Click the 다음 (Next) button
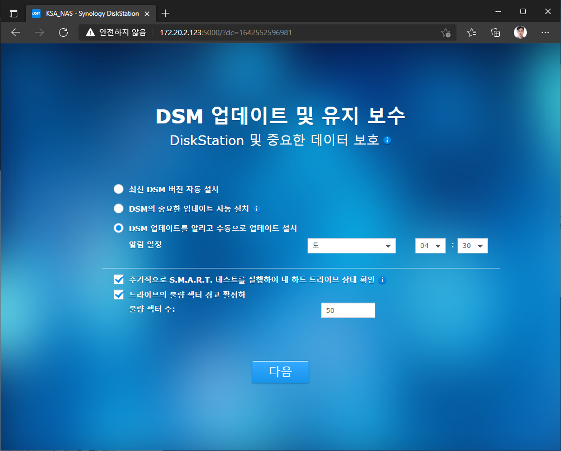The width and height of the screenshot is (561, 451). [x=280, y=372]
